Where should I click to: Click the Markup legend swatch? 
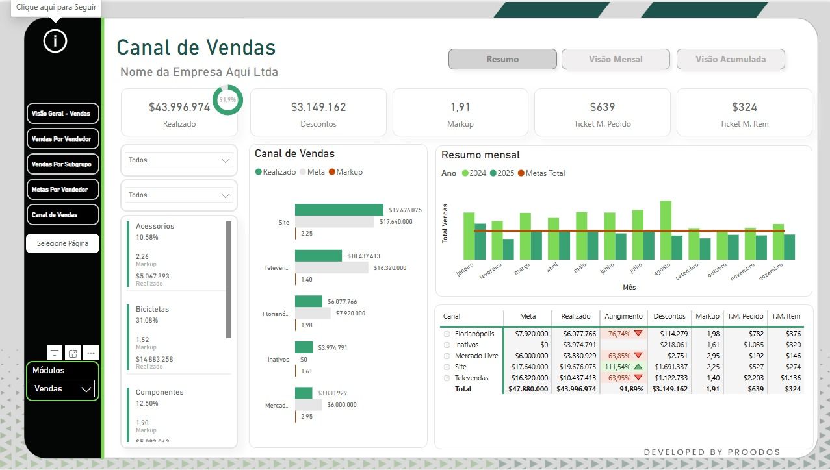click(x=332, y=172)
